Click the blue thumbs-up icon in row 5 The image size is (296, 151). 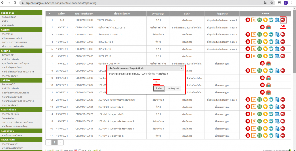tap(271, 49)
